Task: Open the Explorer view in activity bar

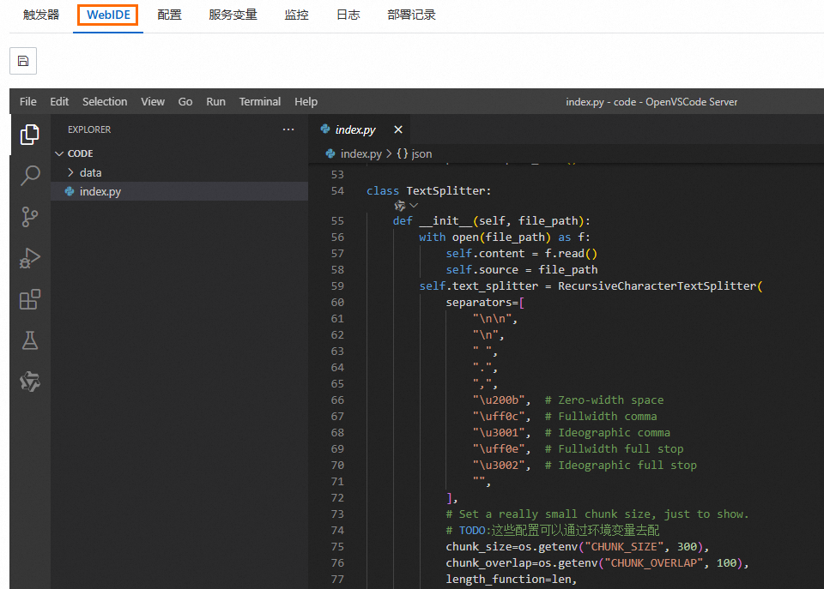Action: (30, 135)
